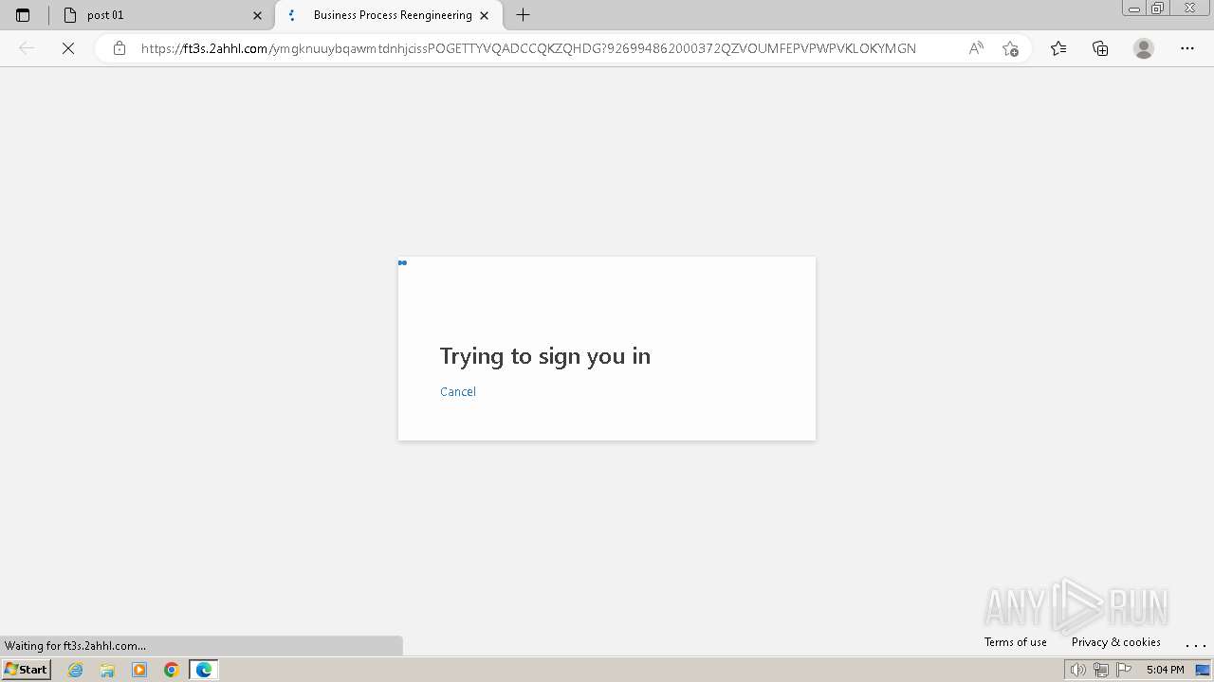Close the Business Process Reengineering tab
This screenshot has height=682, width=1214.
coord(485,15)
